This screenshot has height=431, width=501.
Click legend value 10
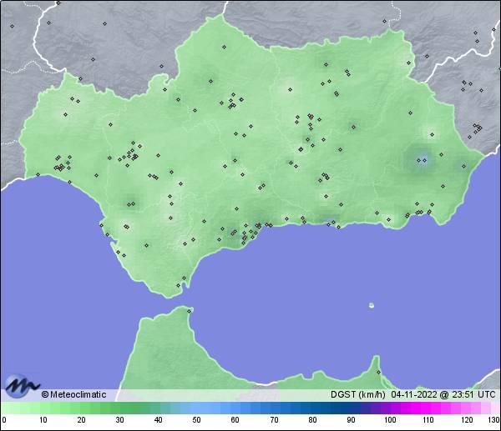pyautogui.click(x=43, y=420)
